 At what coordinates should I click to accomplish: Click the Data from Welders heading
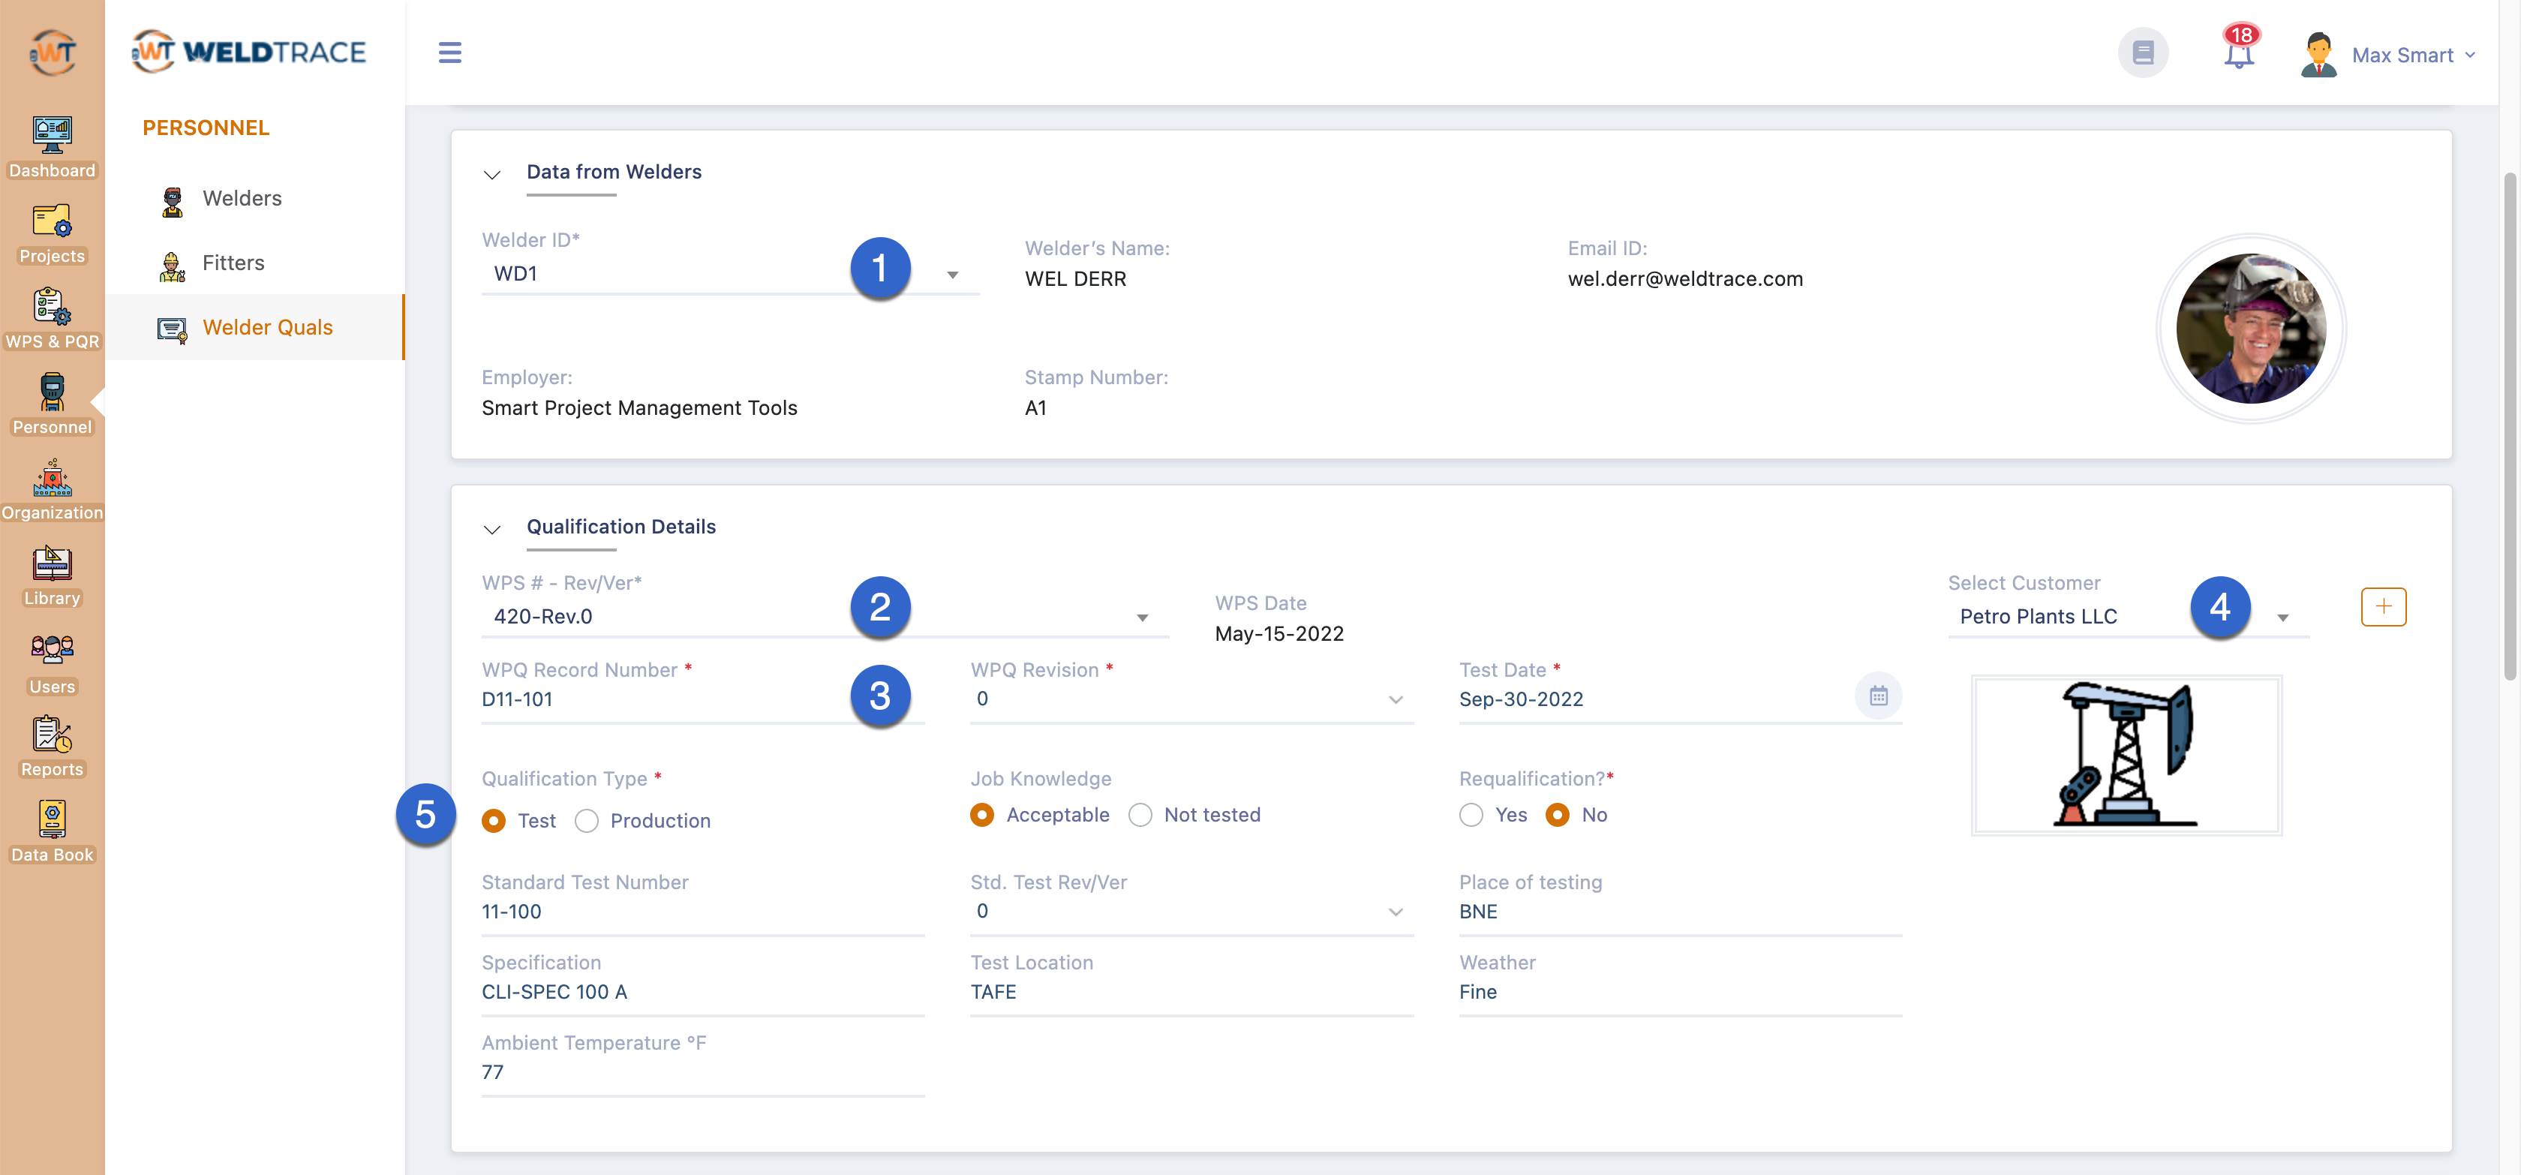614,172
